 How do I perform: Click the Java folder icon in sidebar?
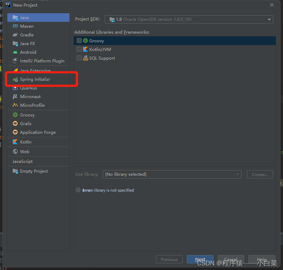tap(15, 18)
